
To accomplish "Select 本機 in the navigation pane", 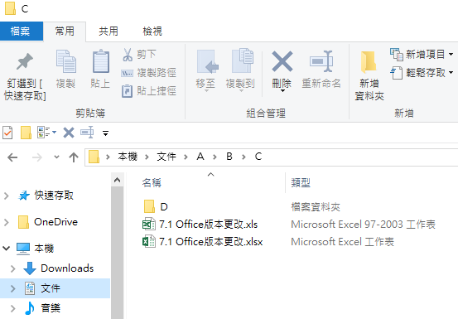I will click(44, 249).
